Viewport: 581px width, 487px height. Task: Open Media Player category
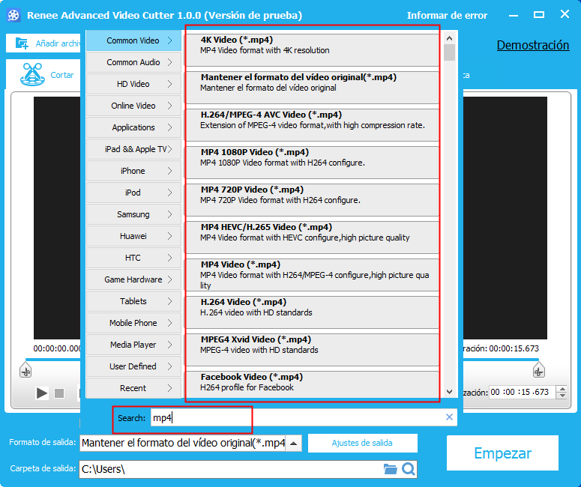pos(133,345)
